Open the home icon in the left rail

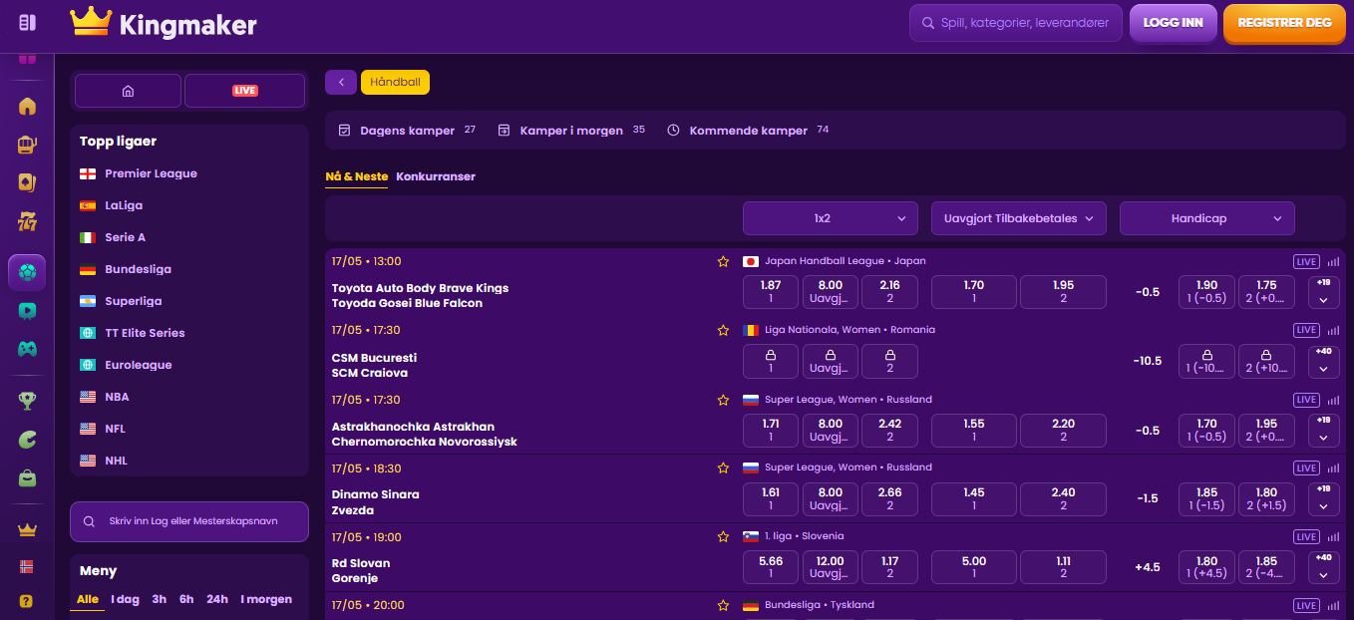click(x=27, y=106)
